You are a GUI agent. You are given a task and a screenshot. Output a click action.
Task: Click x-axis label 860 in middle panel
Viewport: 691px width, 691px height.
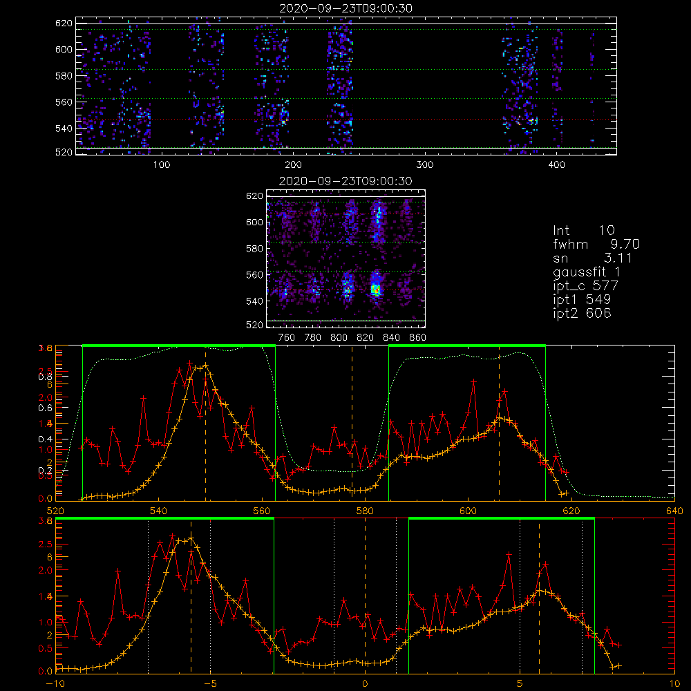[418, 338]
